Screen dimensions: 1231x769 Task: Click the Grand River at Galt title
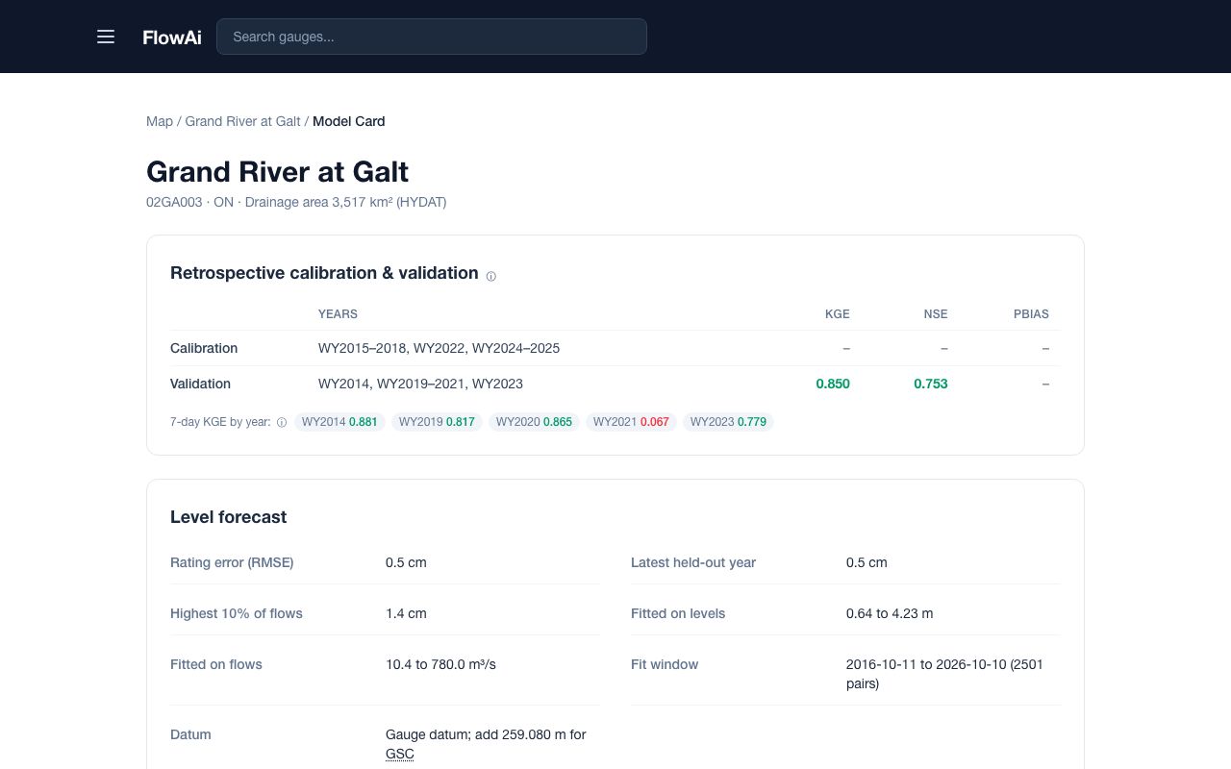tap(277, 172)
